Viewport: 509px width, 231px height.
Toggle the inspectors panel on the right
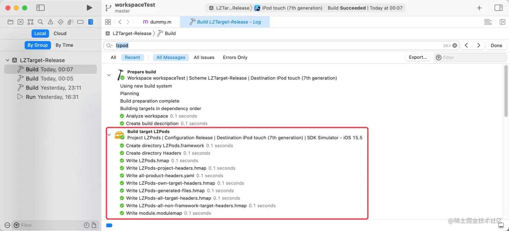point(499,8)
